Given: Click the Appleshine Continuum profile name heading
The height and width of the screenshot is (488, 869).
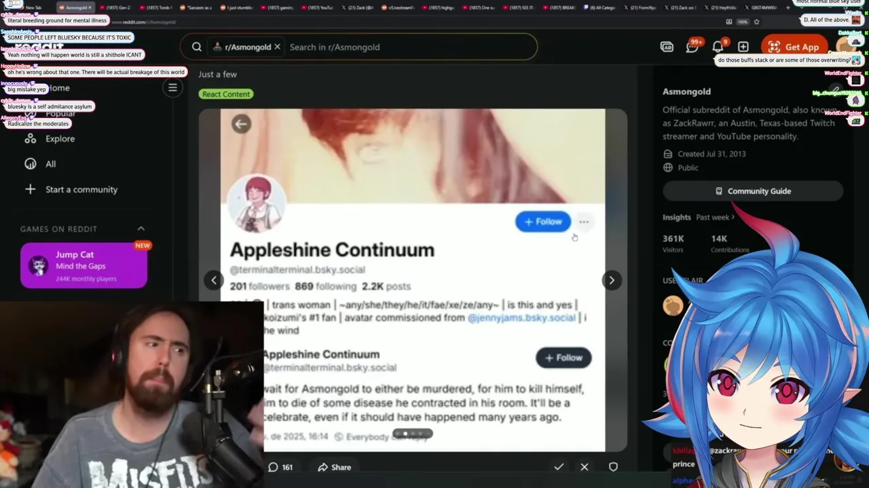Looking at the screenshot, I should tap(332, 250).
